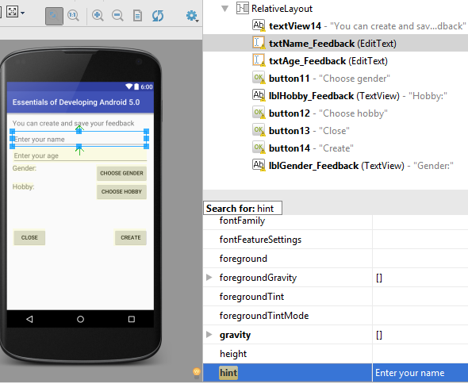Viewport: 468px width, 384px height.
Task: Edit the hint value Enter your name
Action: point(420,373)
